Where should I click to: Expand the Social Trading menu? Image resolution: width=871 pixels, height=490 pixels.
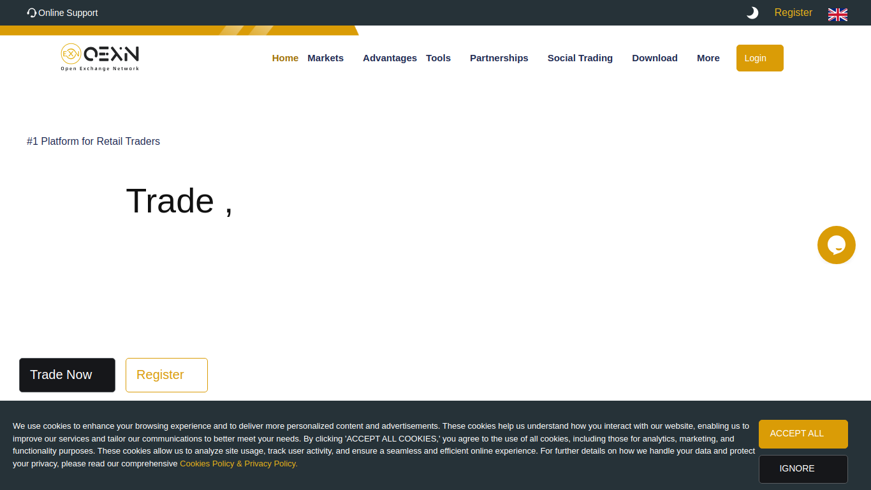click(580, 58)
